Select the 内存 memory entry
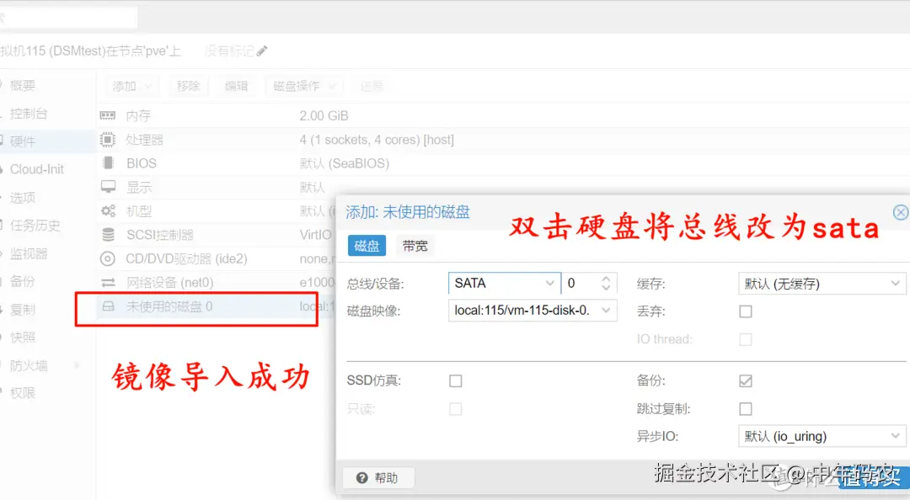The height and width of the screenshot is (500, 910). click(139, 115)
